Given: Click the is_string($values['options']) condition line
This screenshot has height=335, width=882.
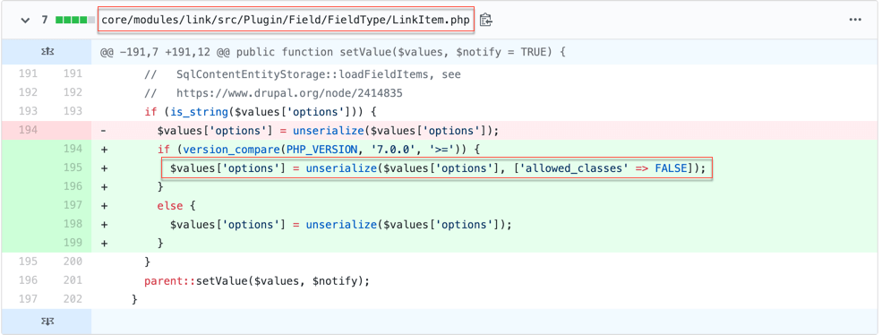Looking at the screenshot, I should [260, 111].
